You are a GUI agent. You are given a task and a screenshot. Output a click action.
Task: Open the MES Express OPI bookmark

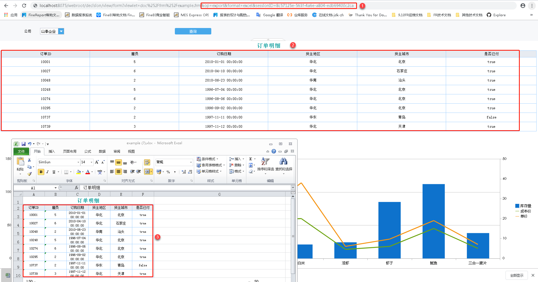pos(191,15)
